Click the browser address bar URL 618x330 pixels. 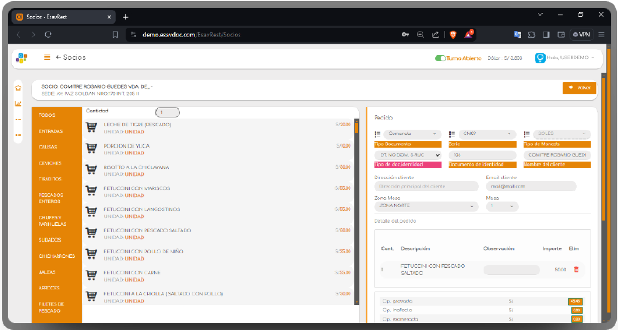[x=191, y=35]
